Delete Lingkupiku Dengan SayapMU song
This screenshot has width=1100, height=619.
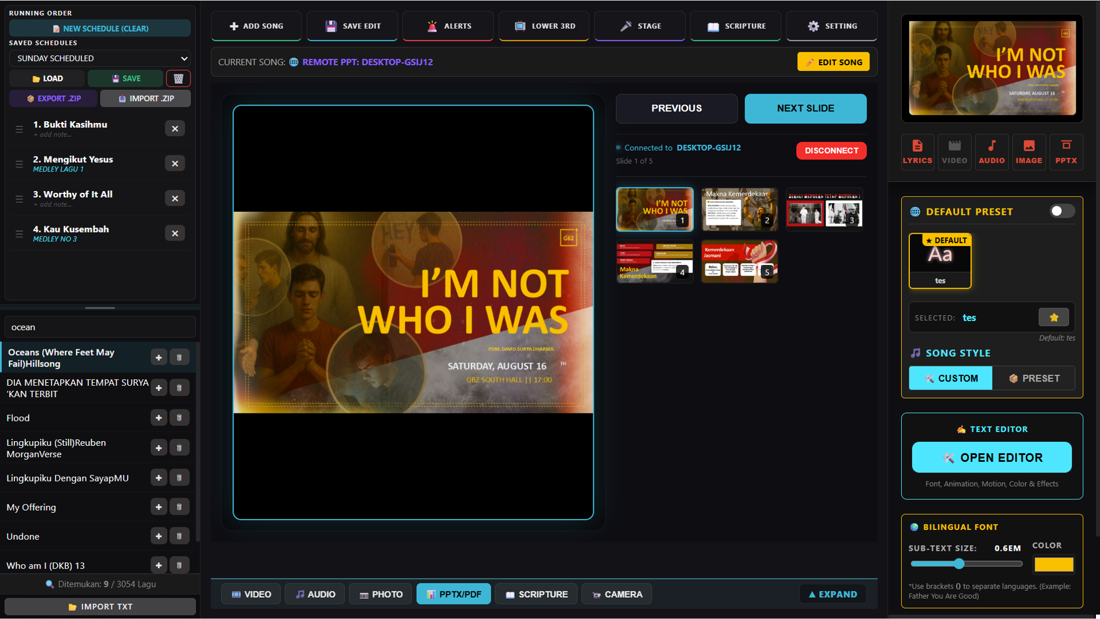pos(179,478)
